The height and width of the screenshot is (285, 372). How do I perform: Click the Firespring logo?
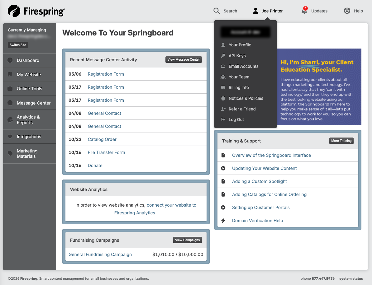pos(36,11)
